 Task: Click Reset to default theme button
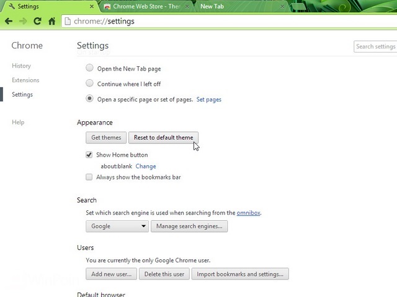[x=163, y=137]
